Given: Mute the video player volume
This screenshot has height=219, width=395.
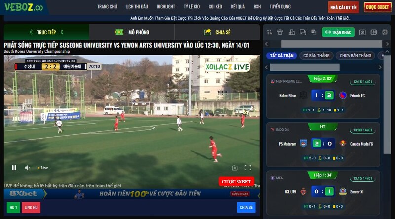Looking at the screenshot, I should (28, 168).
